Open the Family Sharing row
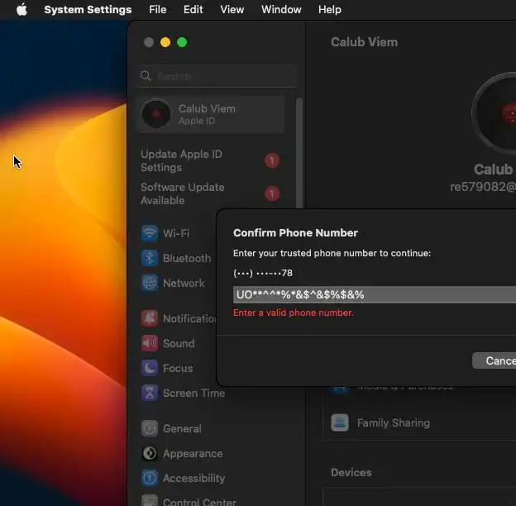This screenshot has width=516, height=506. [419, 422]
